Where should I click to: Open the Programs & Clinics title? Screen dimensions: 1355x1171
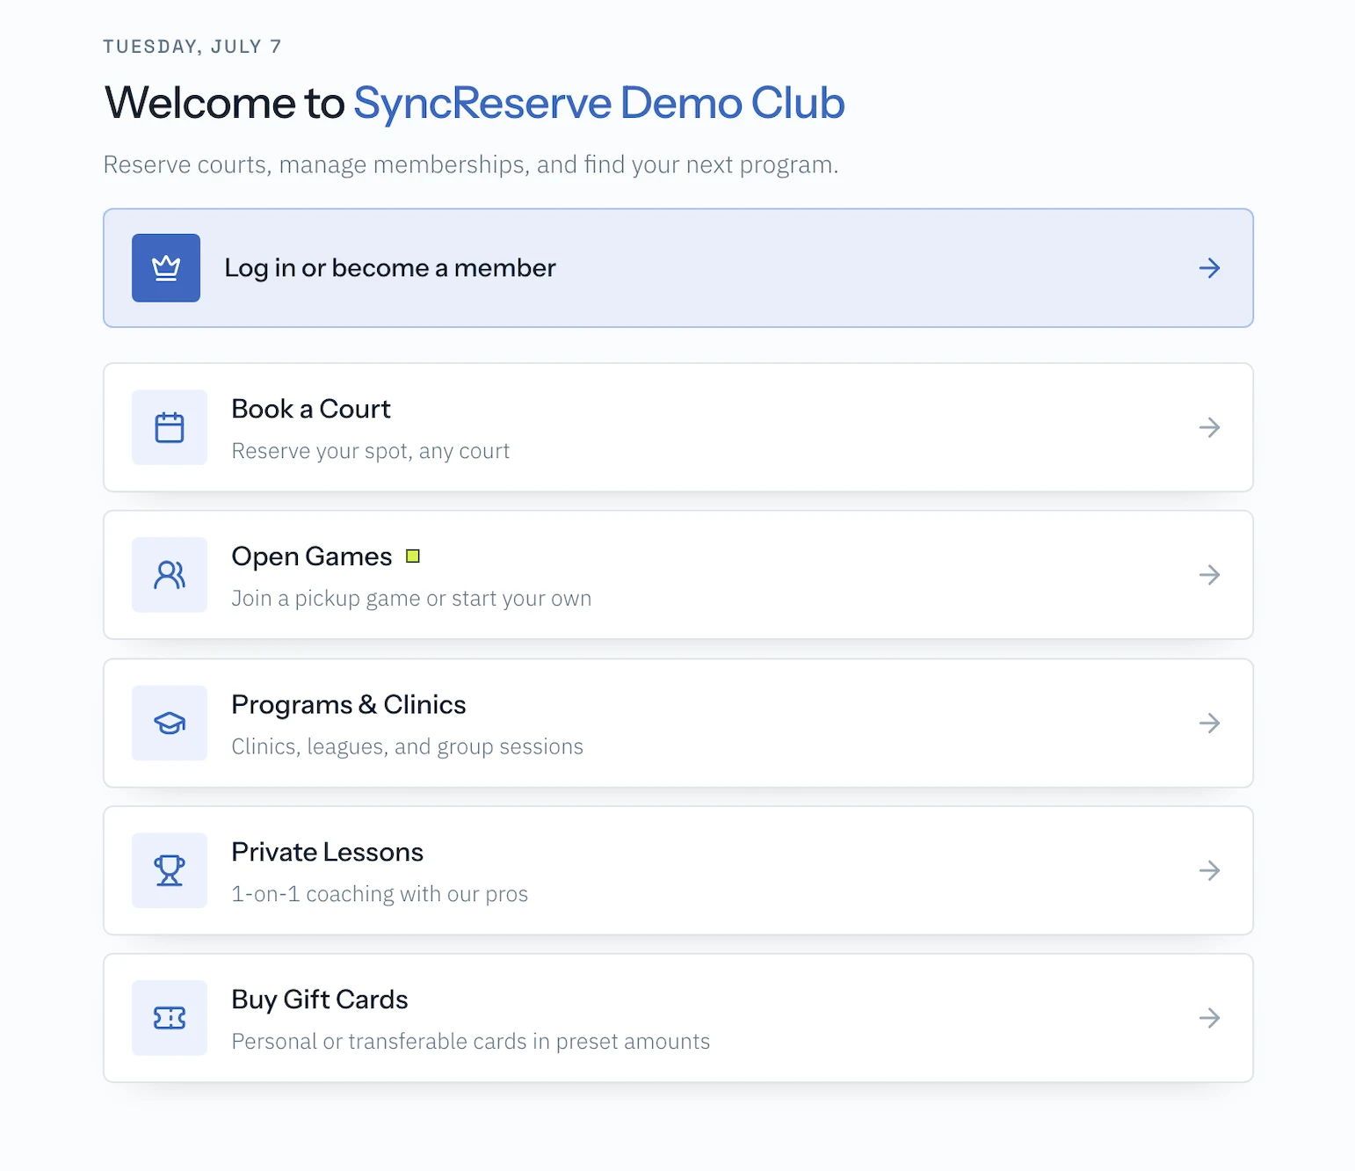349,705
